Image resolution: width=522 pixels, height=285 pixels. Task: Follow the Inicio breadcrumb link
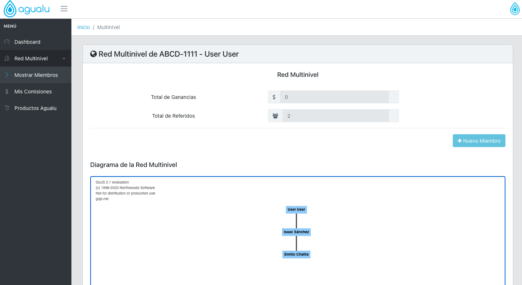pos(84,27)
